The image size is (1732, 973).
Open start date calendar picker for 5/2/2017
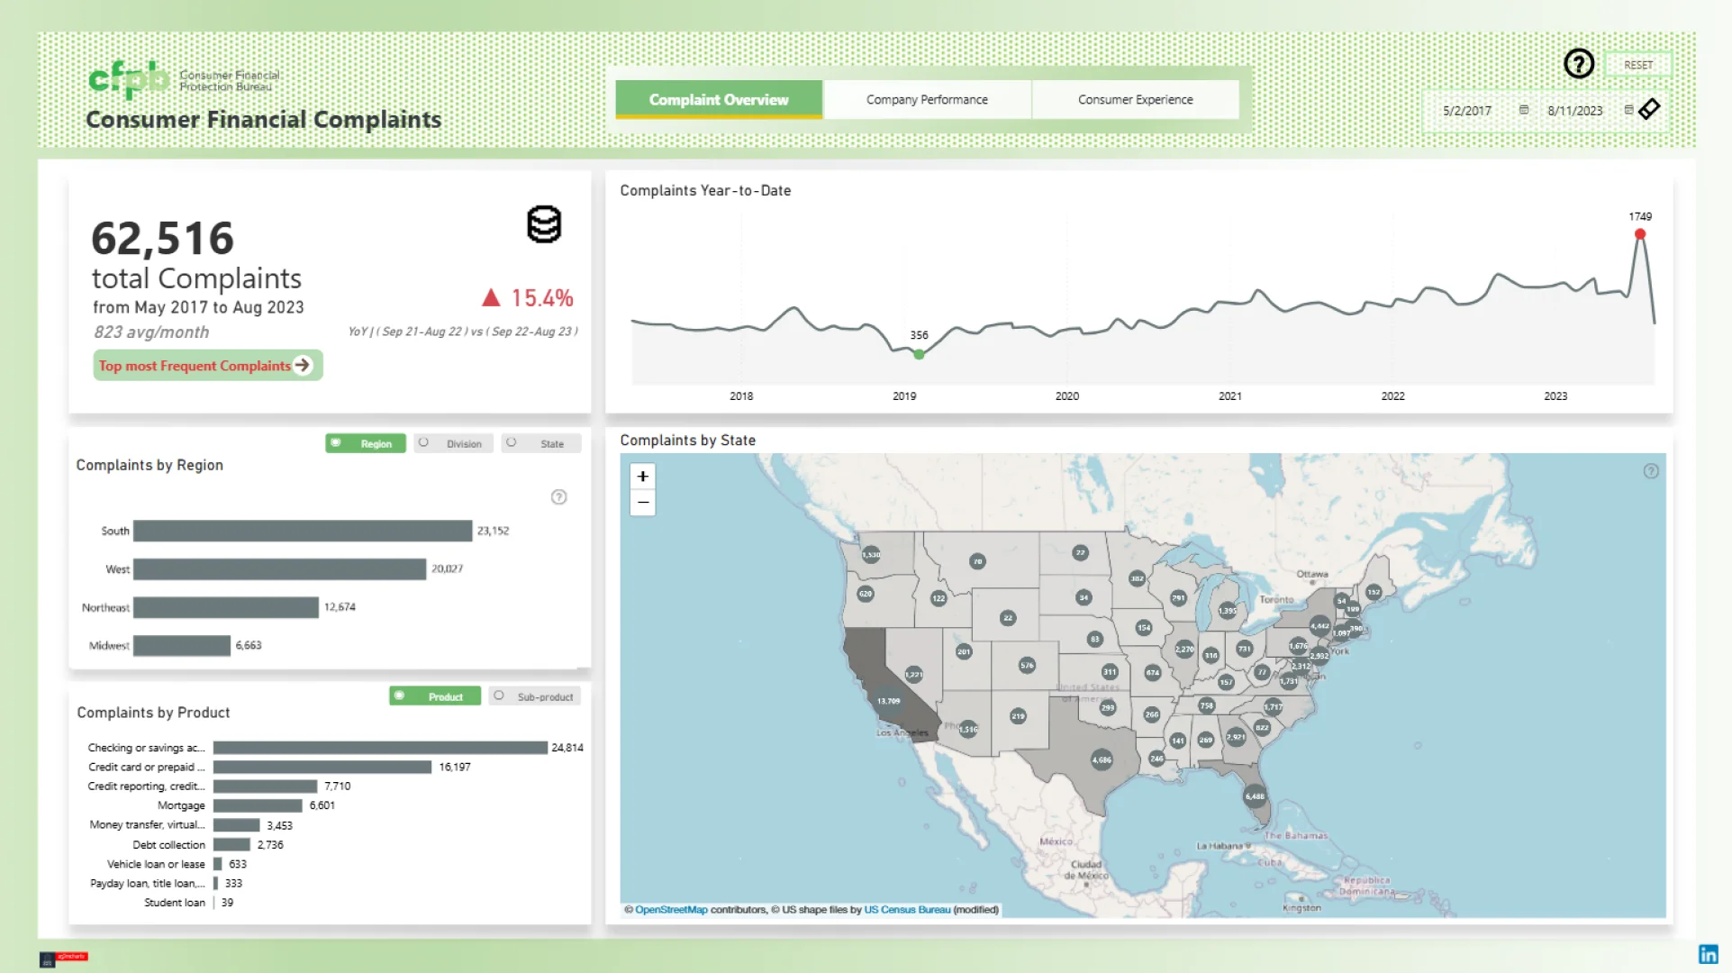[x=1524, y=110]
